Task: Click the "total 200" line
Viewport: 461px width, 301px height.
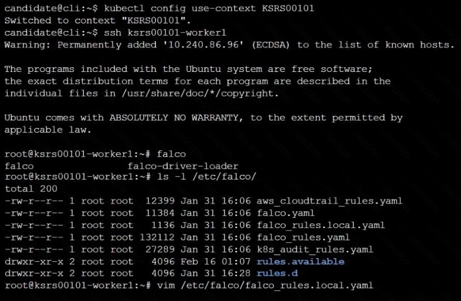Action: pos(31,189)
